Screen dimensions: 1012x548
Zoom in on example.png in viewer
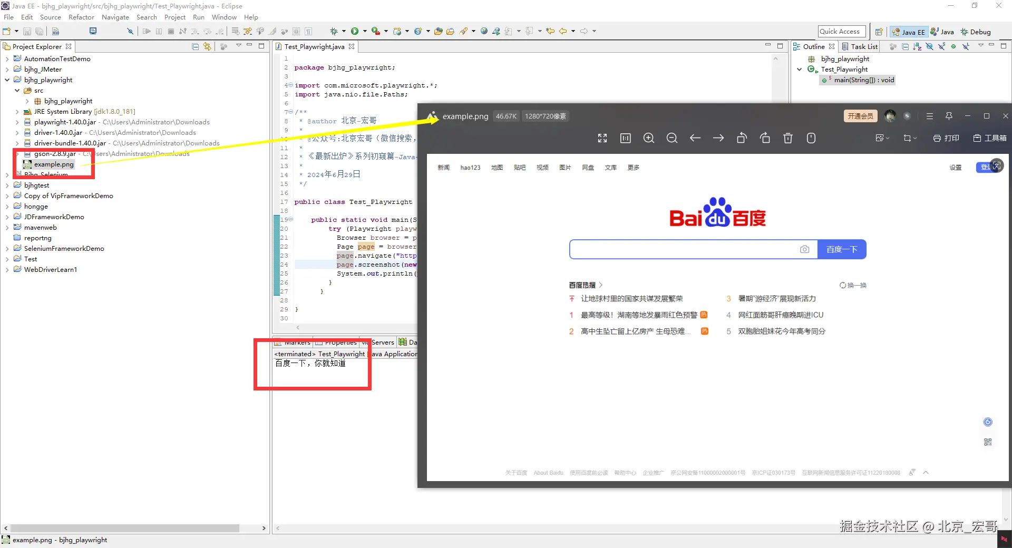click(x=649, y=138)
